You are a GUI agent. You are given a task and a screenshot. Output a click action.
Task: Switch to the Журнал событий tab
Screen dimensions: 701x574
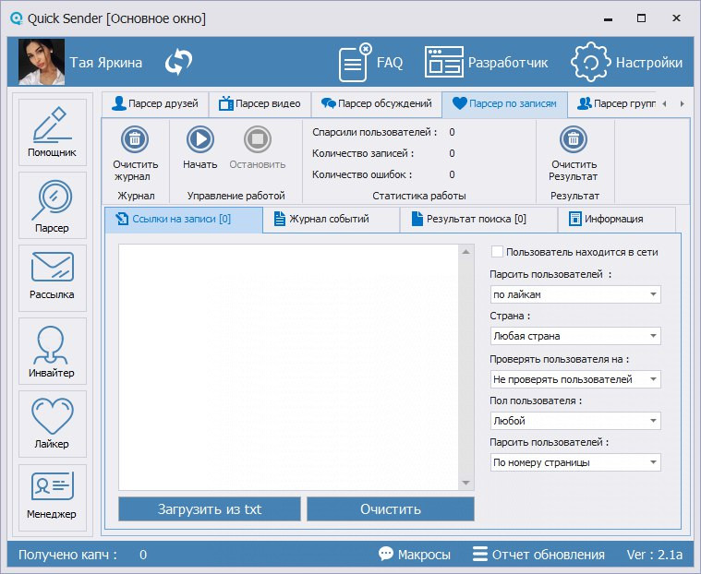(330, 220)
